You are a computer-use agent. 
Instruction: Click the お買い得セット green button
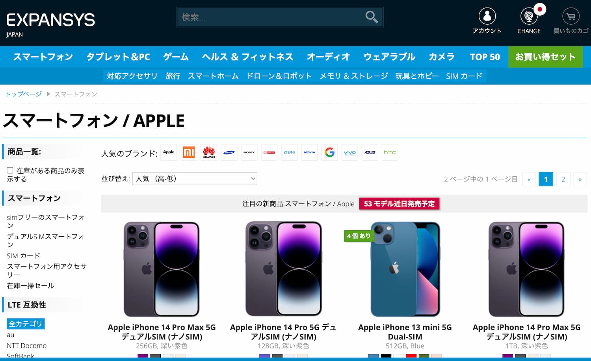[x=545, y=57]
